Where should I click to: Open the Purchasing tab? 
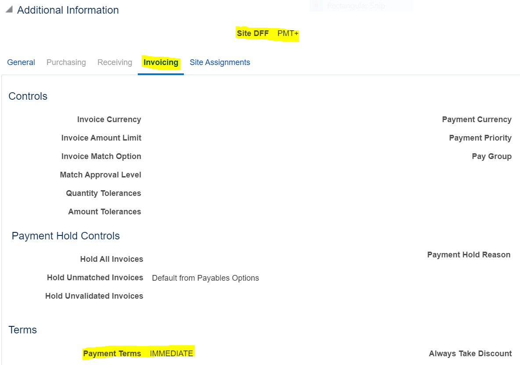[66, 62]
